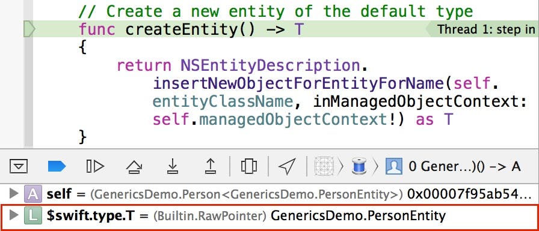Click insertNewObjectForEntityForName method call
This screenshot has width=539, height=231.
[x=299, y=83]
